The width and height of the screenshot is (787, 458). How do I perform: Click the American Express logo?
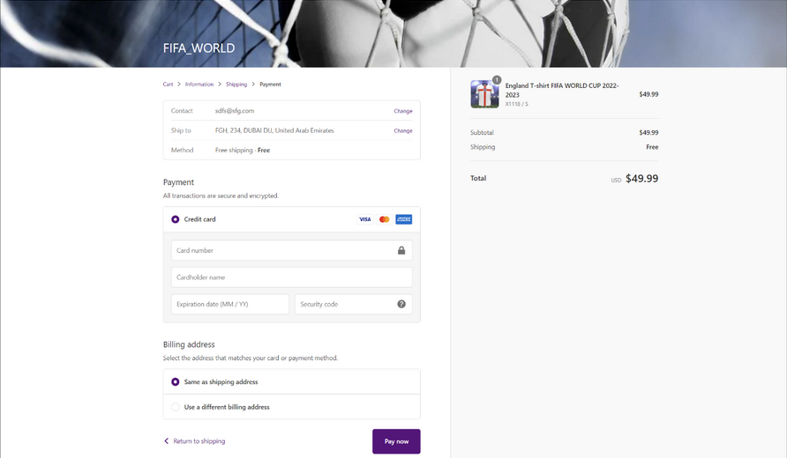click(x=403, y=219)
